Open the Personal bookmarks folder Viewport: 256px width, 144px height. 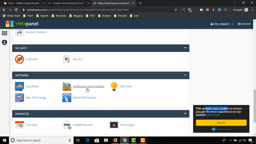[x=120, y=16]
